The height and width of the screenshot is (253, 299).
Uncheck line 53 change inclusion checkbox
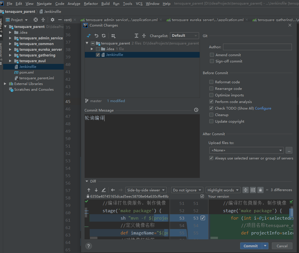(203, 218)
